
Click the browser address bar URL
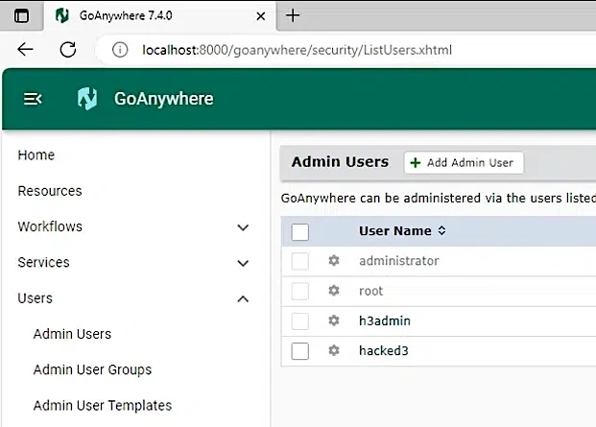[297, 50]
